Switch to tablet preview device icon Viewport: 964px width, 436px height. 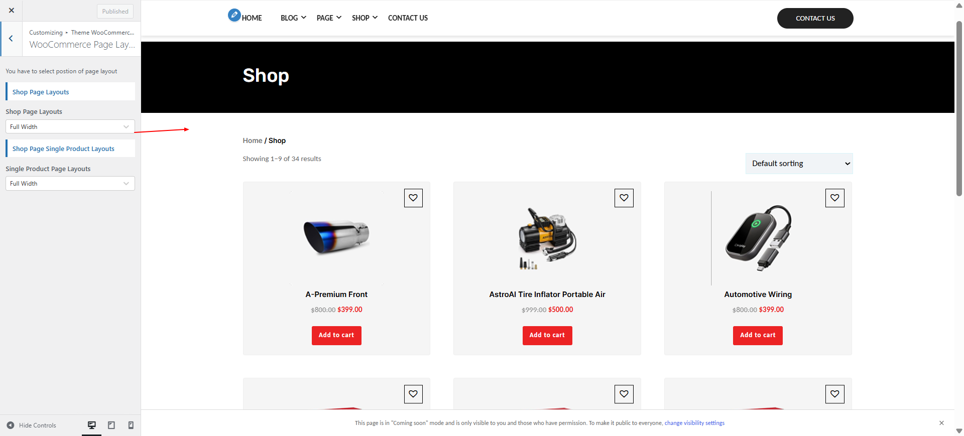(111, 425)
